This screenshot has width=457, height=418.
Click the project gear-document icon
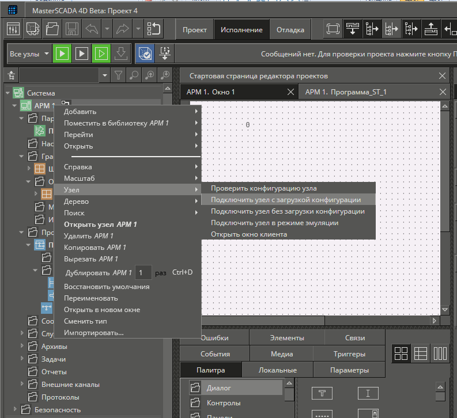tap(33, 29)
